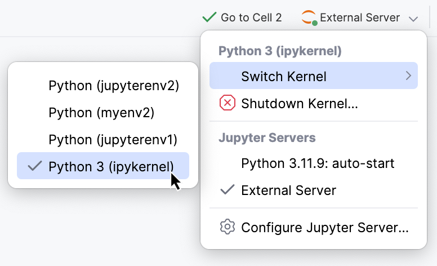Click the Jupyter server status icon in toolbar
The image size is (437, 266).
(309, 17)
